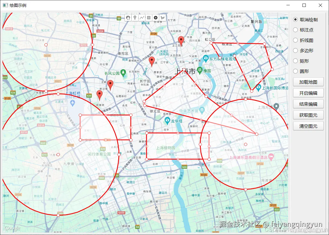Screen dimensions: 329x235
Task: Open the Google logo link on map
Action: (12, 228)
